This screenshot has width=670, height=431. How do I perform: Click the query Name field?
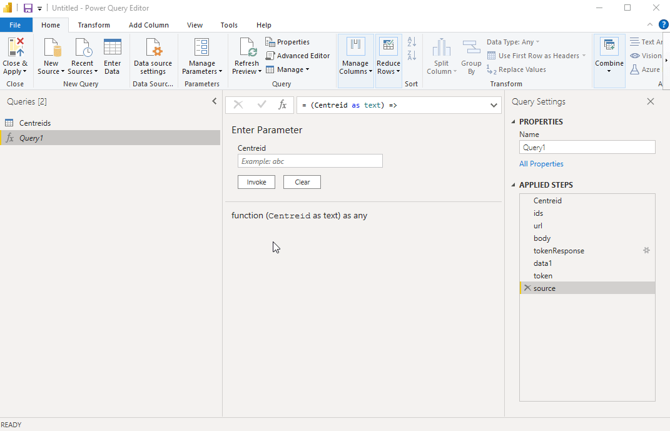coord(587,148)
